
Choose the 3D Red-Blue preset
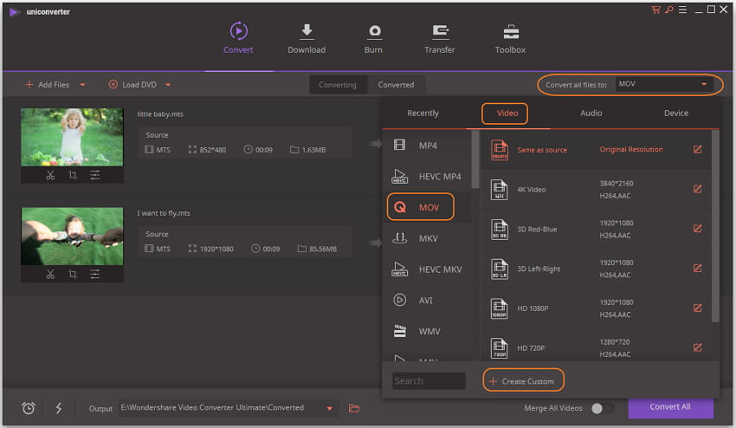(x=596, y=230)
